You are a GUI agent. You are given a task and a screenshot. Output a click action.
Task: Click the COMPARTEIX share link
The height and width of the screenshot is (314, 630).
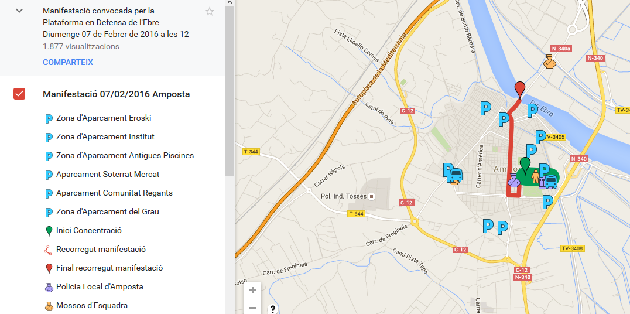point(68,62)
